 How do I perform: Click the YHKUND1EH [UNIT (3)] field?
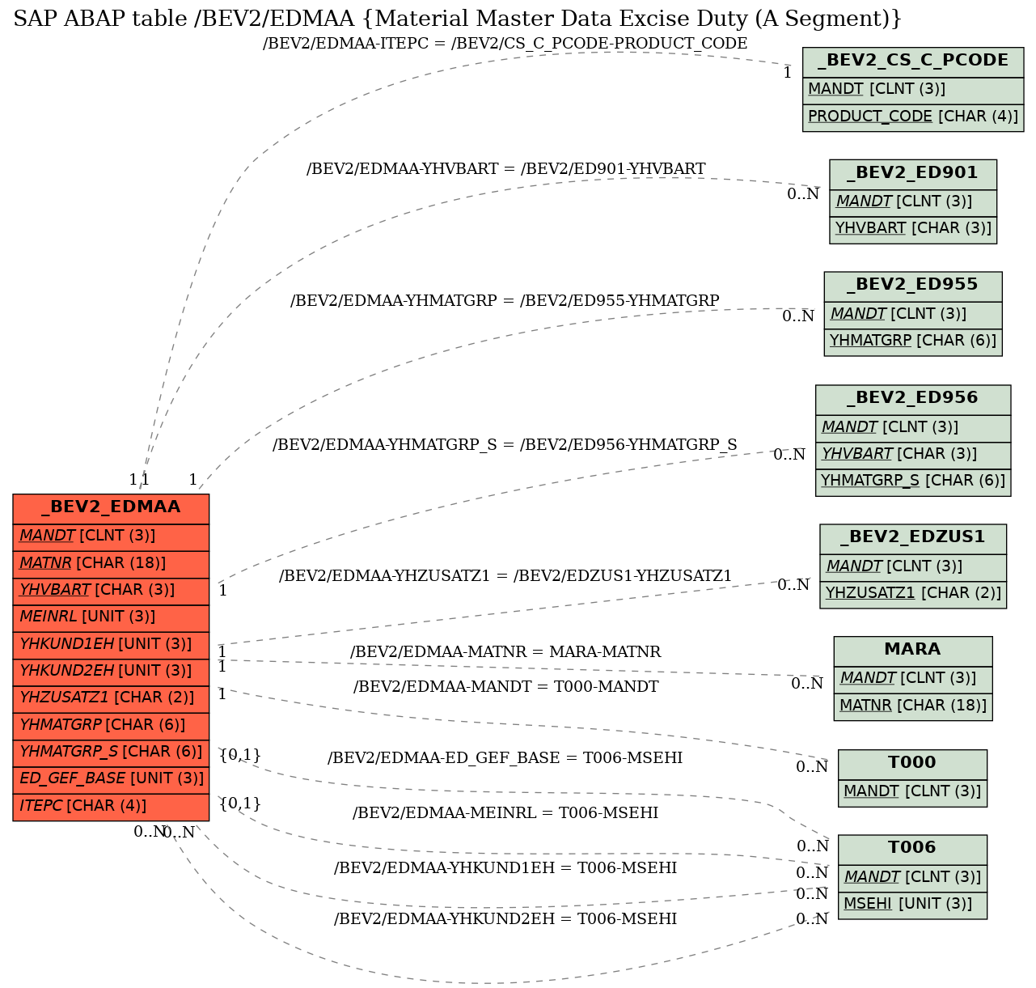[111, 644]
